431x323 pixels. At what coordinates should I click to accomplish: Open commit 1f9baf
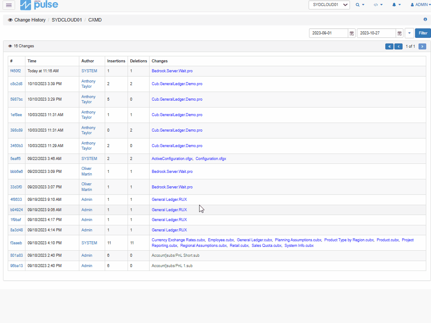[x=16, y=220]
